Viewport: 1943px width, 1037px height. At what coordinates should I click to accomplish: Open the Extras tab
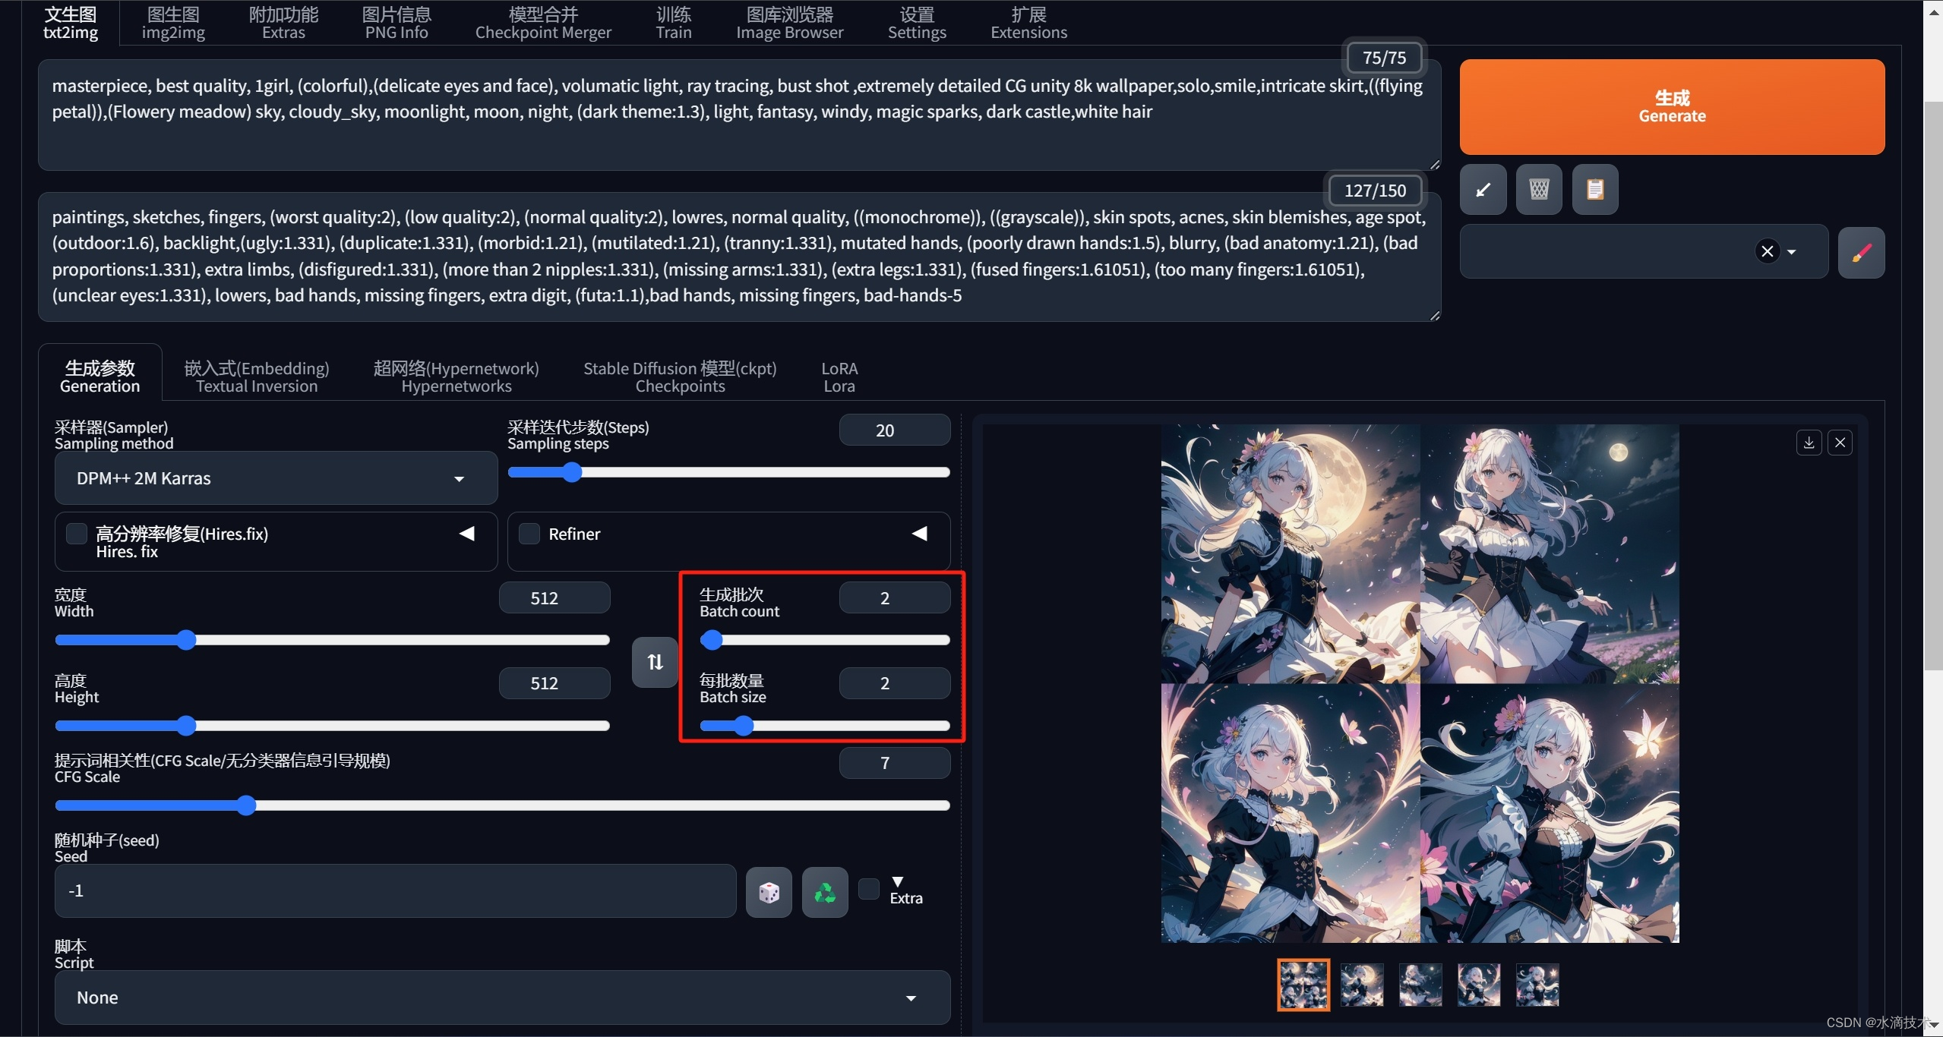coord(283,23)
